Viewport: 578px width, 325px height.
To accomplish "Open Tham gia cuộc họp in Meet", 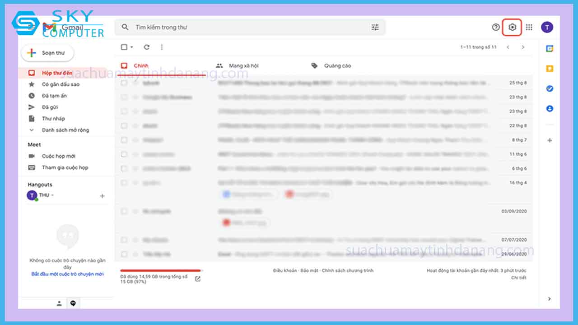I will point(65,167).
